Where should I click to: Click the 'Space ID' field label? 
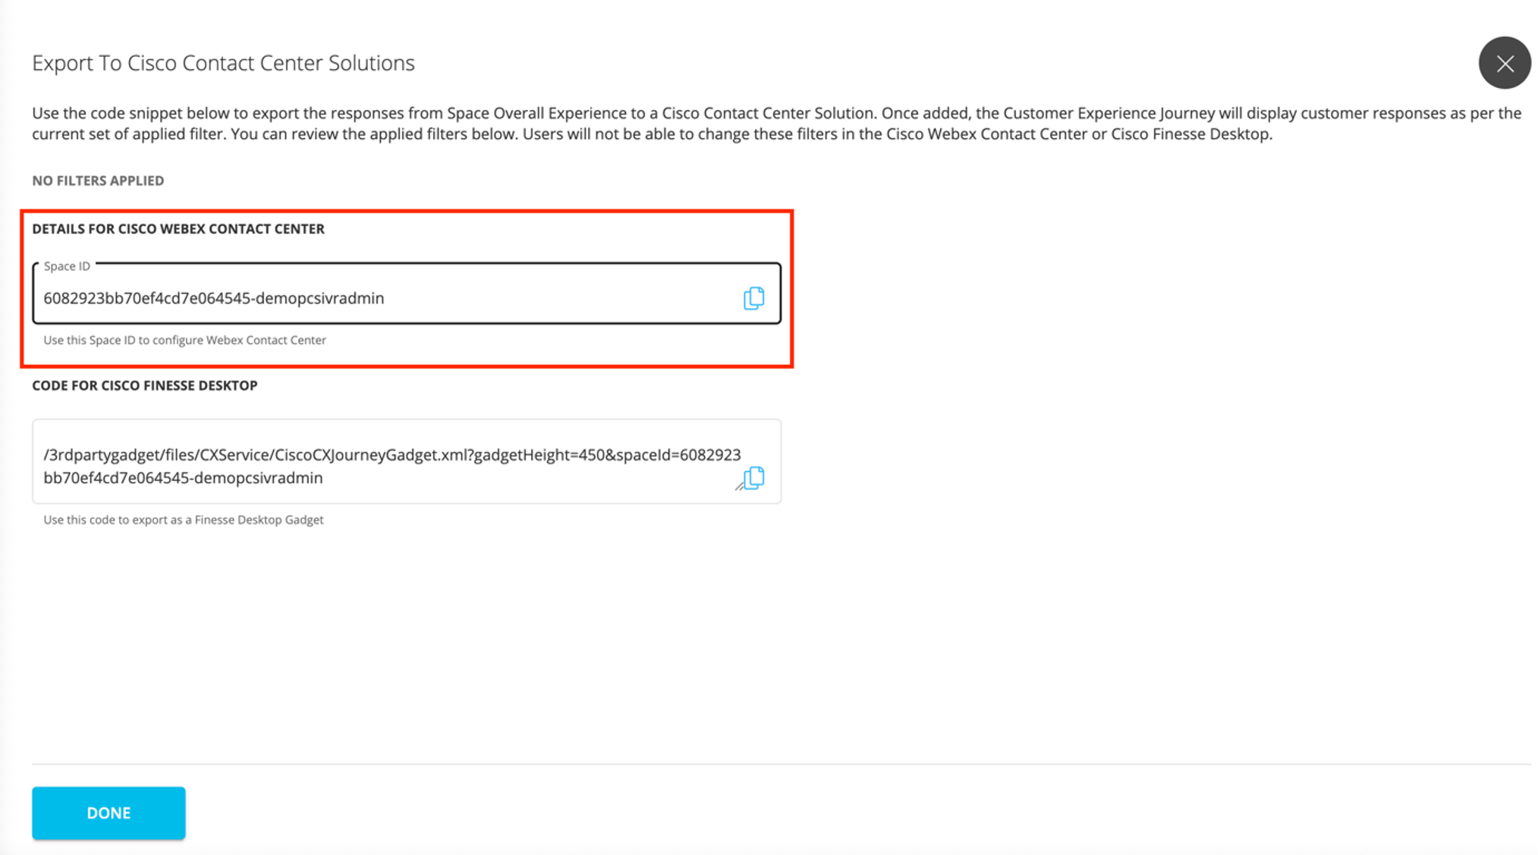point(67,266)
